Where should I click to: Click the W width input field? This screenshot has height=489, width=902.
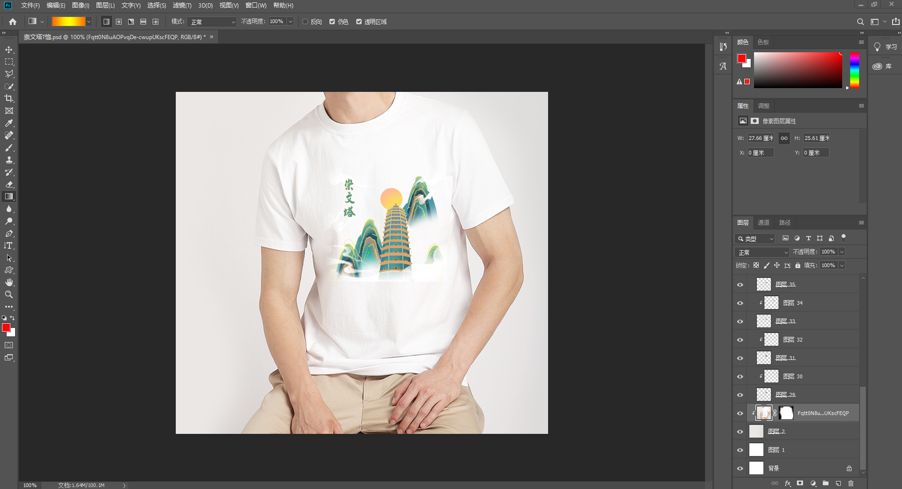(761, 138)
